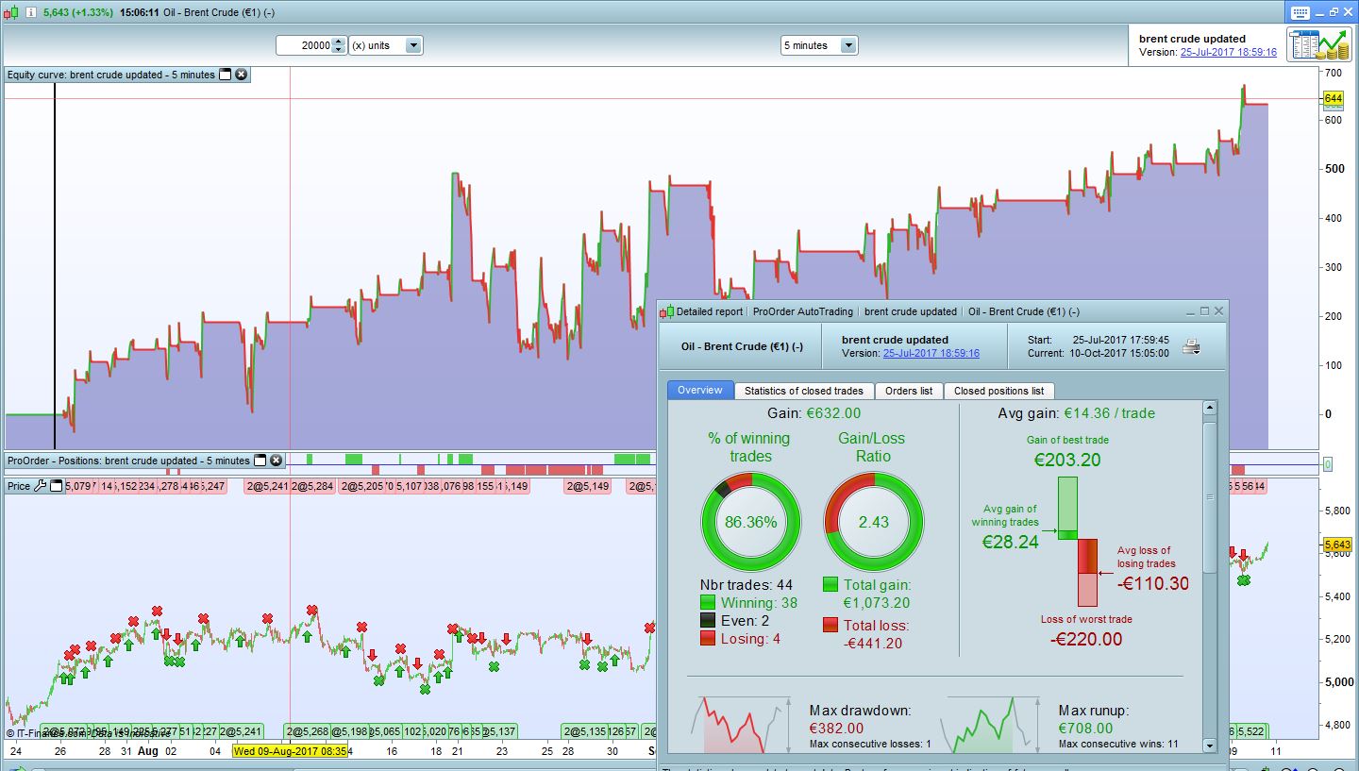Image resolution: width=1359 pixels, height=771 pixels.
Task: Click the Total gain green swatch
Action: click(x=830, y=585)
